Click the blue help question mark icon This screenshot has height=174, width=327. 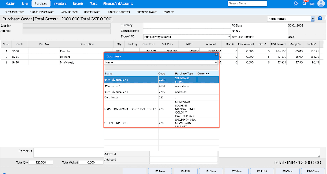(x=320, y=18)
